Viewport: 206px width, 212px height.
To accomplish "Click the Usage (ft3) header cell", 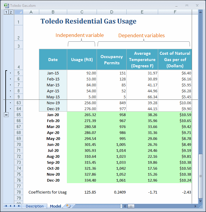I will 82,60.
